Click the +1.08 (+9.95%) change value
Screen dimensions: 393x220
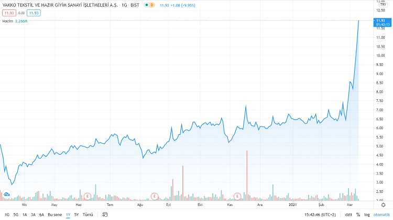(183, 5)
